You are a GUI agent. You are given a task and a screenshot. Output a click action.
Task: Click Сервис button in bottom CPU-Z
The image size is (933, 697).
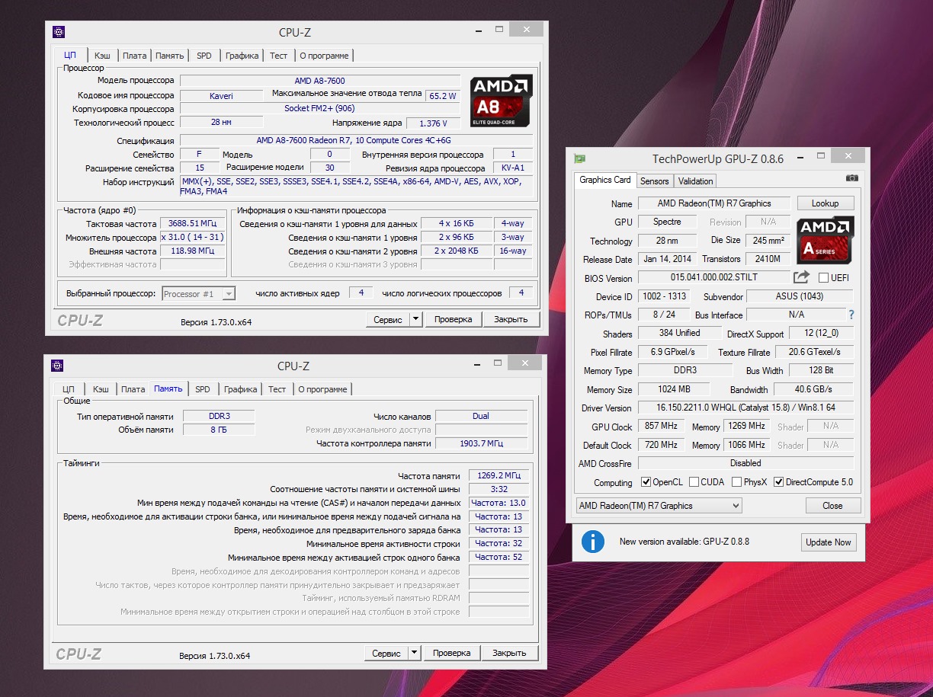pyautogui.click(x=386, y=653)
